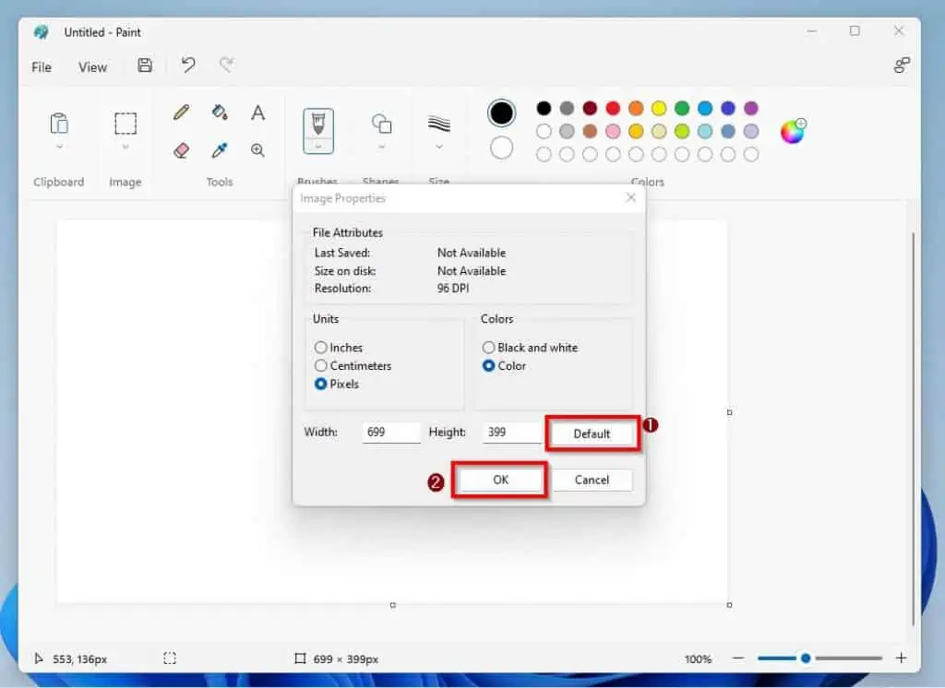The width and height of the screenshot is (945, 688).
Task: Click the Save icon
Action: tap(144, 65)
